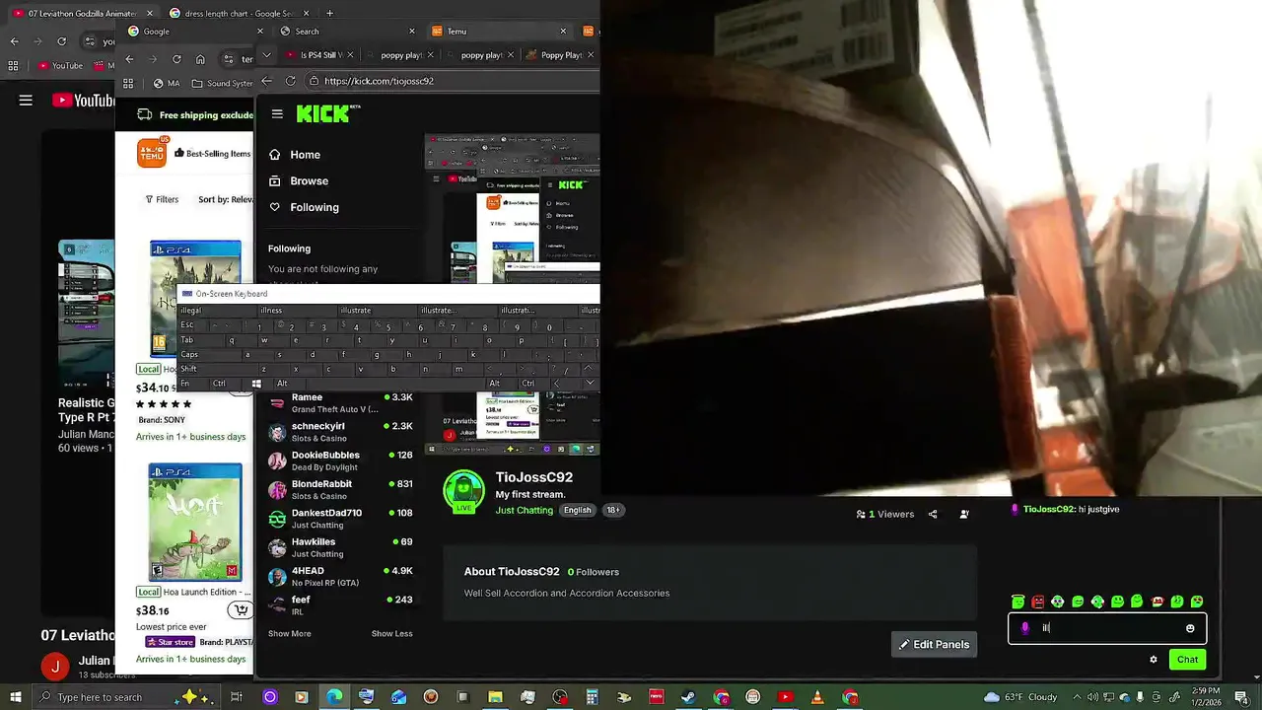Image resolution: width=1262 pixels, height=710 pixels.
Task: Click the user icon beside share icon
Action: (964, 514)
